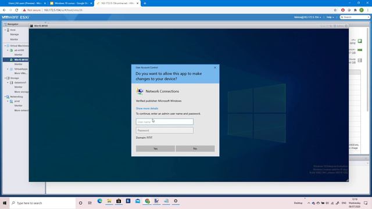
Task: Open Cortana circle icon on taskbar
Action: point(81,203)
